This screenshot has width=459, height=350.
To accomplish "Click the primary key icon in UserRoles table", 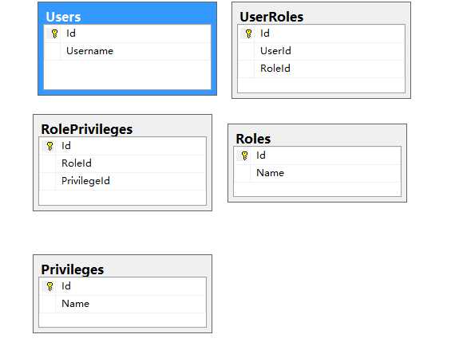I will 248,33.
